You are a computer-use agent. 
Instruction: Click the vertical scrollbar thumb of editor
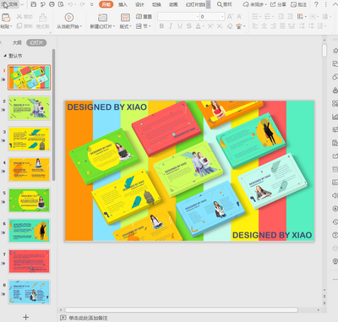[x=324, y=50]
